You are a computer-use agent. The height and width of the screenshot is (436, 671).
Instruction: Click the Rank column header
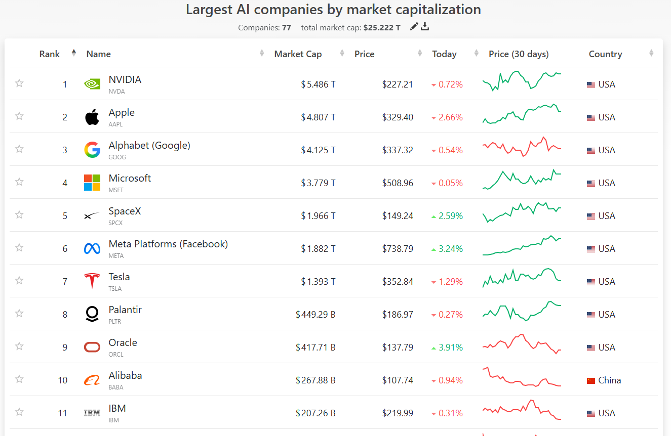tap(50, 54)
